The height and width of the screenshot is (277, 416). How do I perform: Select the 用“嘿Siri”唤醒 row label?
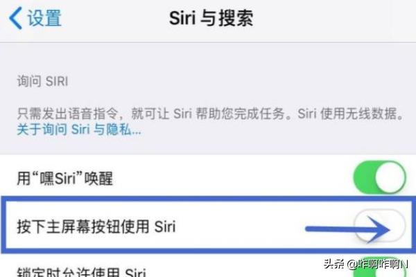65,178
